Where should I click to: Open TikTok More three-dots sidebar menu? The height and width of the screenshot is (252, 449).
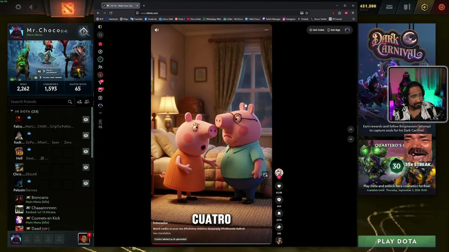point(100,113)
